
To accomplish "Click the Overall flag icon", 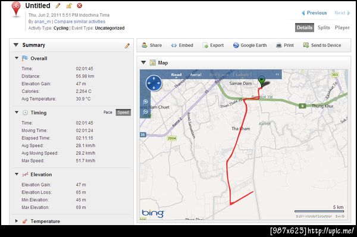I will [x=24, y=58].
